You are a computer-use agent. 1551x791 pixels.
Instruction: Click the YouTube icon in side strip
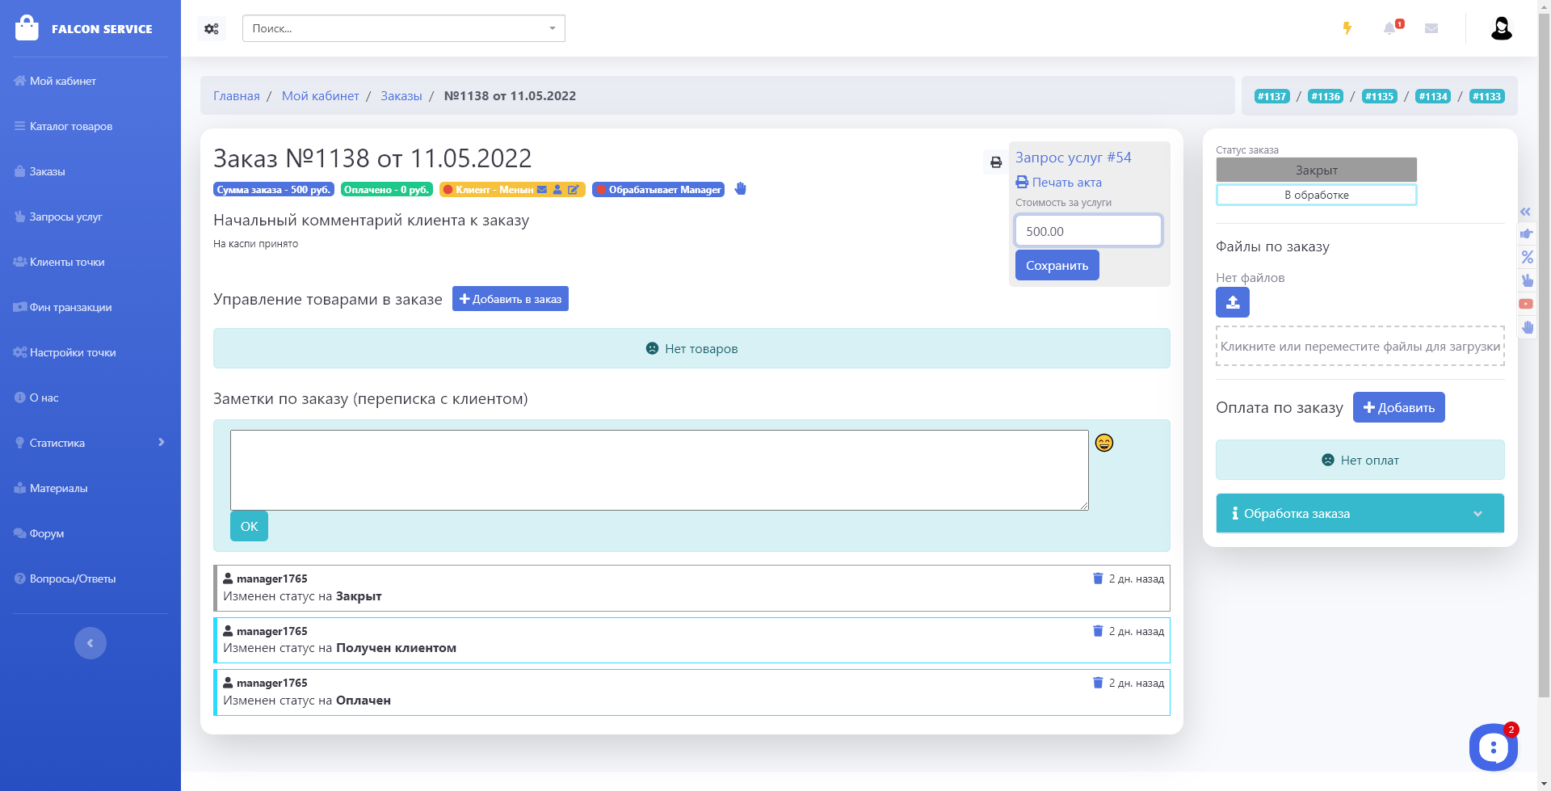(1526, 304)
